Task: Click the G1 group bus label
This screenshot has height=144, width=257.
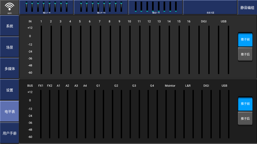Action: [x=98, y=86]
